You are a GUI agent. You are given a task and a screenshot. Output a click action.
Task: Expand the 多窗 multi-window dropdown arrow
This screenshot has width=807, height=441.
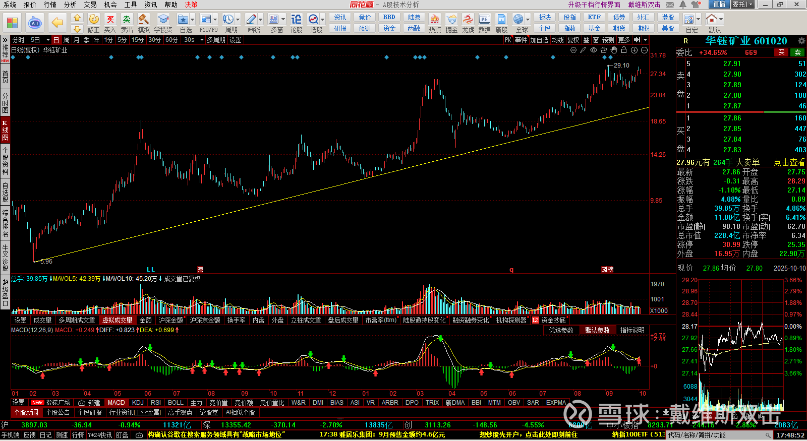(283, 20)
